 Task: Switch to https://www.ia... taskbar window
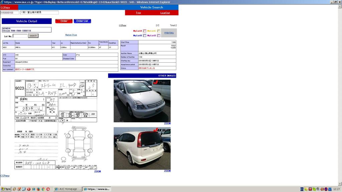pyautogui.click(x=97, y=189)
